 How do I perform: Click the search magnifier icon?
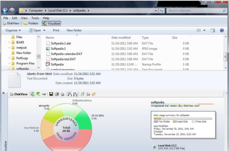(224, 11)
